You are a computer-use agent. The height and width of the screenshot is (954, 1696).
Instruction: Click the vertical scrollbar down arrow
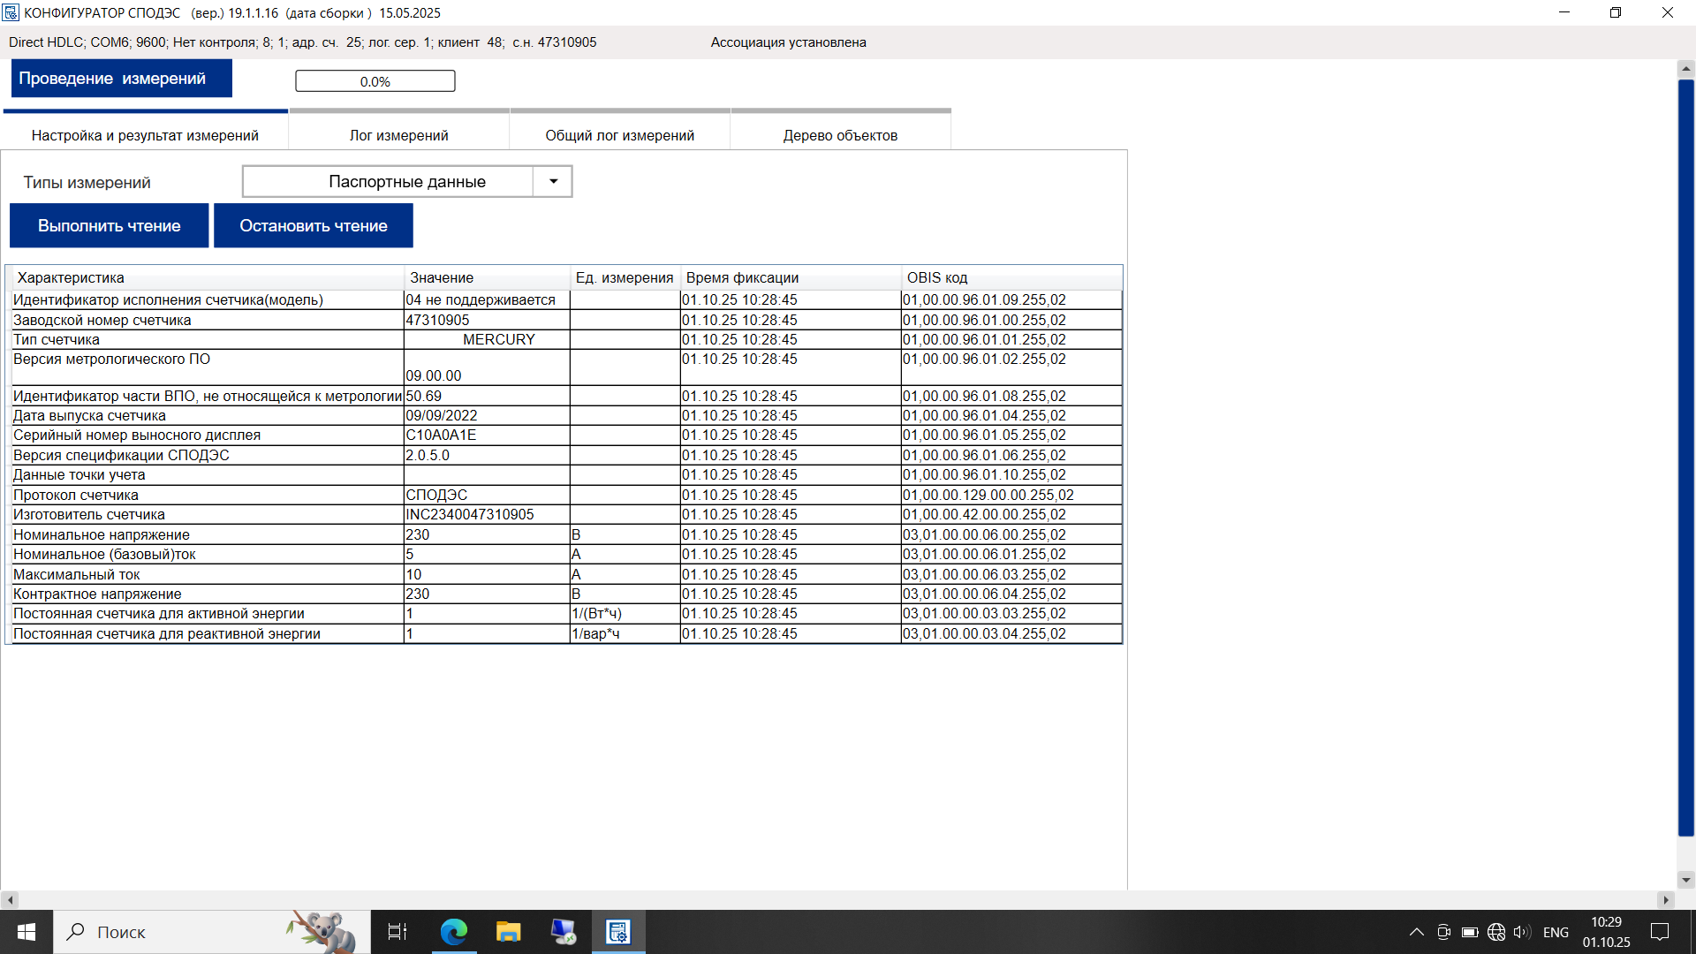(x=1685, y=879)
